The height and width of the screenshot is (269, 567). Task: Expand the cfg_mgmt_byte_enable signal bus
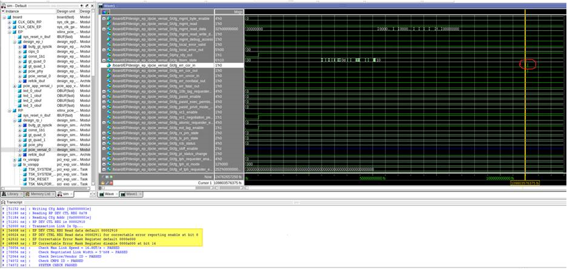(104, 19)
